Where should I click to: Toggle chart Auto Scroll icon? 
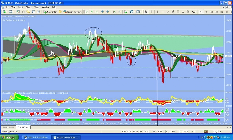(114, 12)
